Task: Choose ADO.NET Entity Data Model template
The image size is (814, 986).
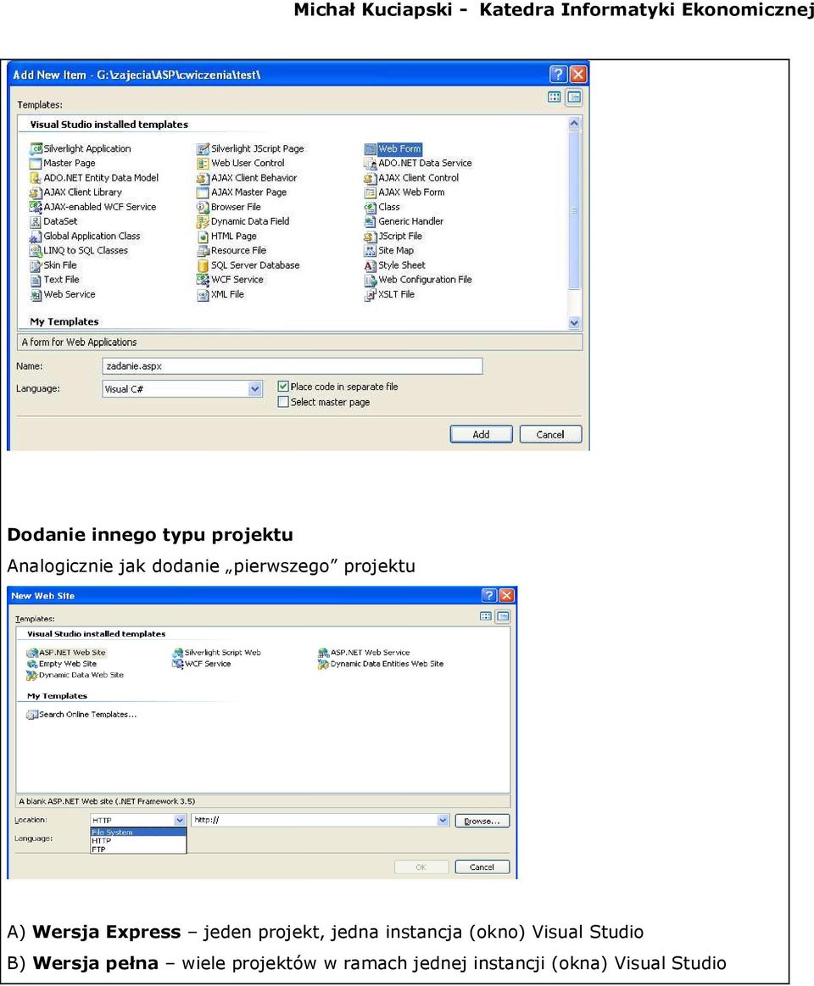Action: [94, 178]
